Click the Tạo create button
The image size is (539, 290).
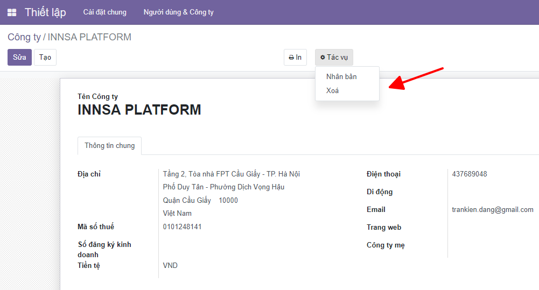pyautogui.click(x=45, y=57)
